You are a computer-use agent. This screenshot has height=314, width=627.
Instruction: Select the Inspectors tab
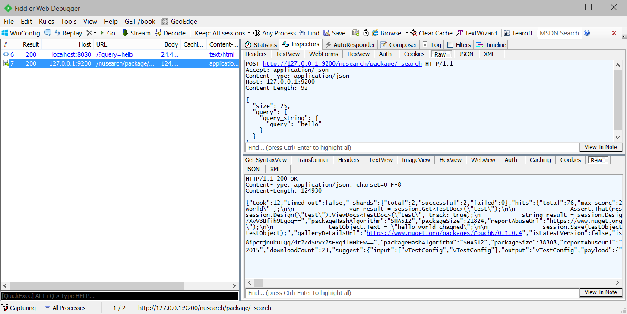[301, 44]
